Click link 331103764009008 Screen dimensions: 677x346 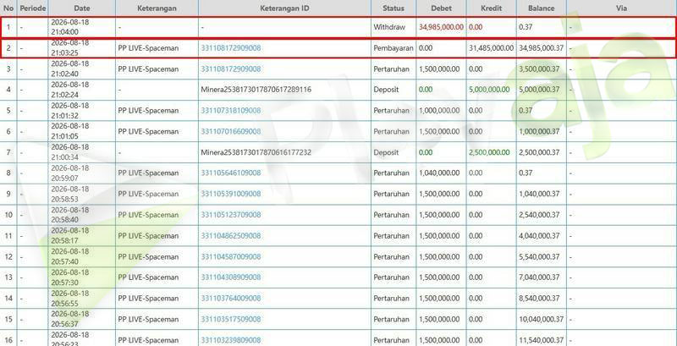coord(230,299)
